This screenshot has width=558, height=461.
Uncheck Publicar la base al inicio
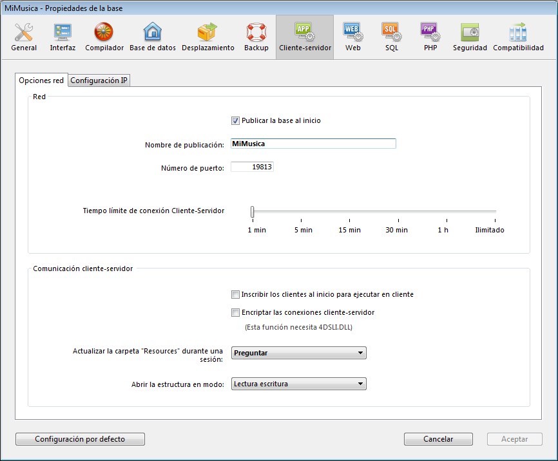coord(235,120)
